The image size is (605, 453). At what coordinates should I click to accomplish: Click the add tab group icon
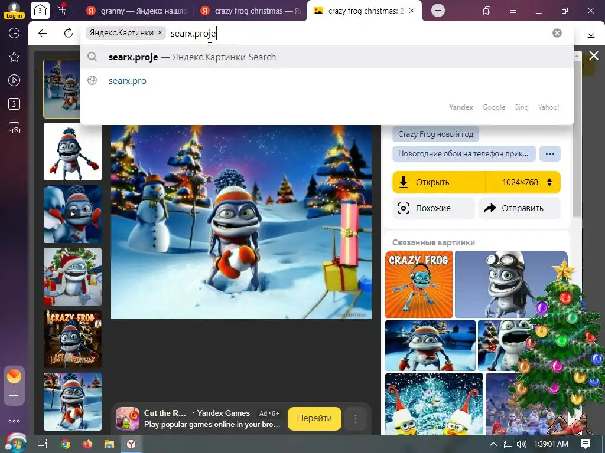[x=59, y=10]
